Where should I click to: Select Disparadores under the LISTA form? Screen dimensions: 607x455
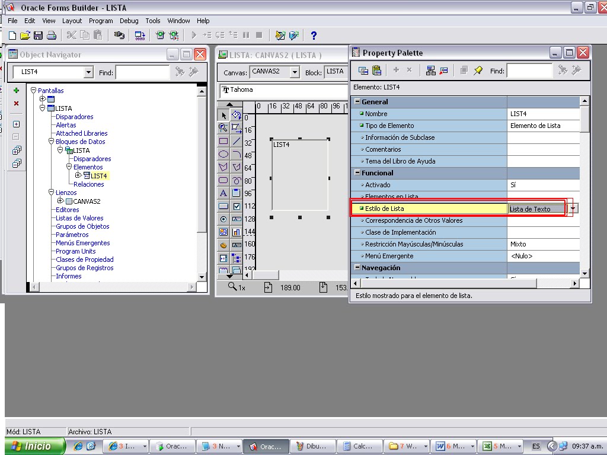(x=74, y=117)
